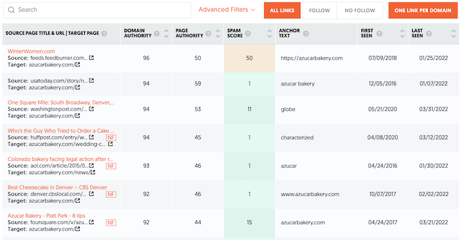The image size is (461, 240).
Task: Sort by Last Seen arrows
Action: (453, 34)
